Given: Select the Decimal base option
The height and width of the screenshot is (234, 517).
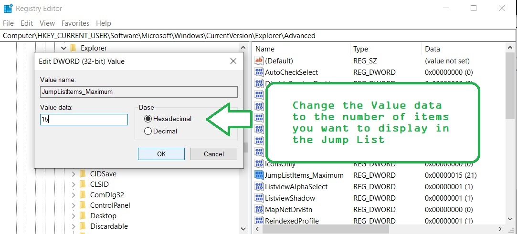Looking at the screenshot, I should [x=161, y=131].
